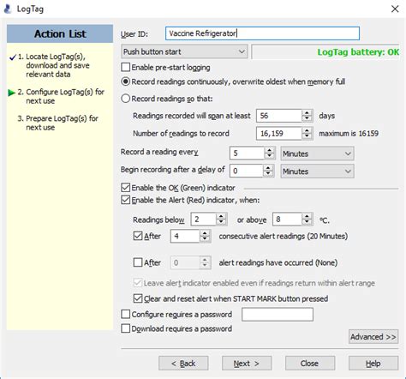Decrease number of readings to record

coord(307,136)
